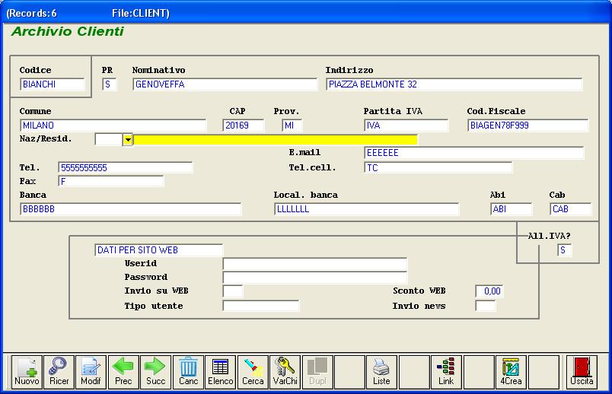Click the Indirizzo field PIAZZA BELMONTE 32
This screenshot has height=394, width=612.
point(454,84)
